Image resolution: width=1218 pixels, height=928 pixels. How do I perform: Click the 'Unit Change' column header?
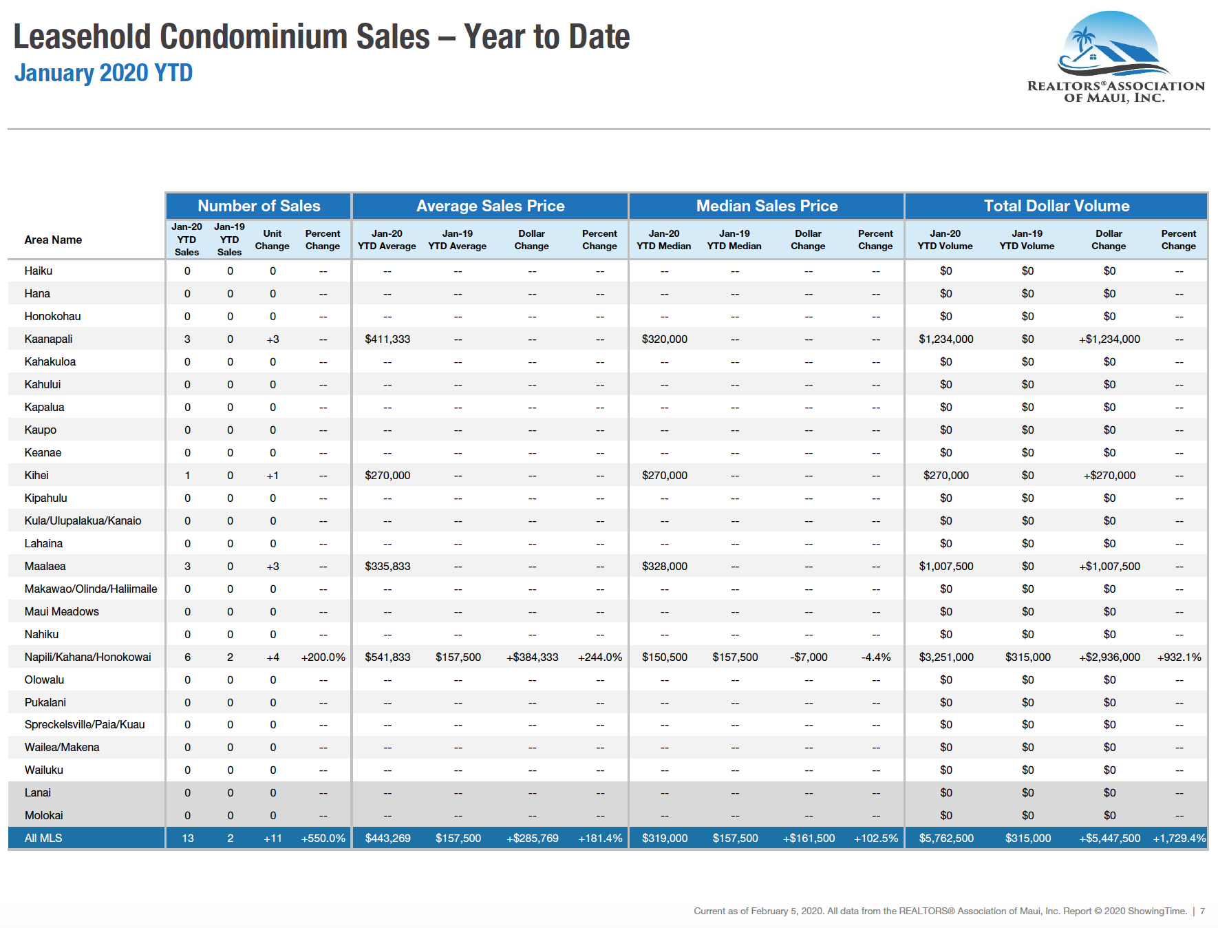click(x=273, y=240)
